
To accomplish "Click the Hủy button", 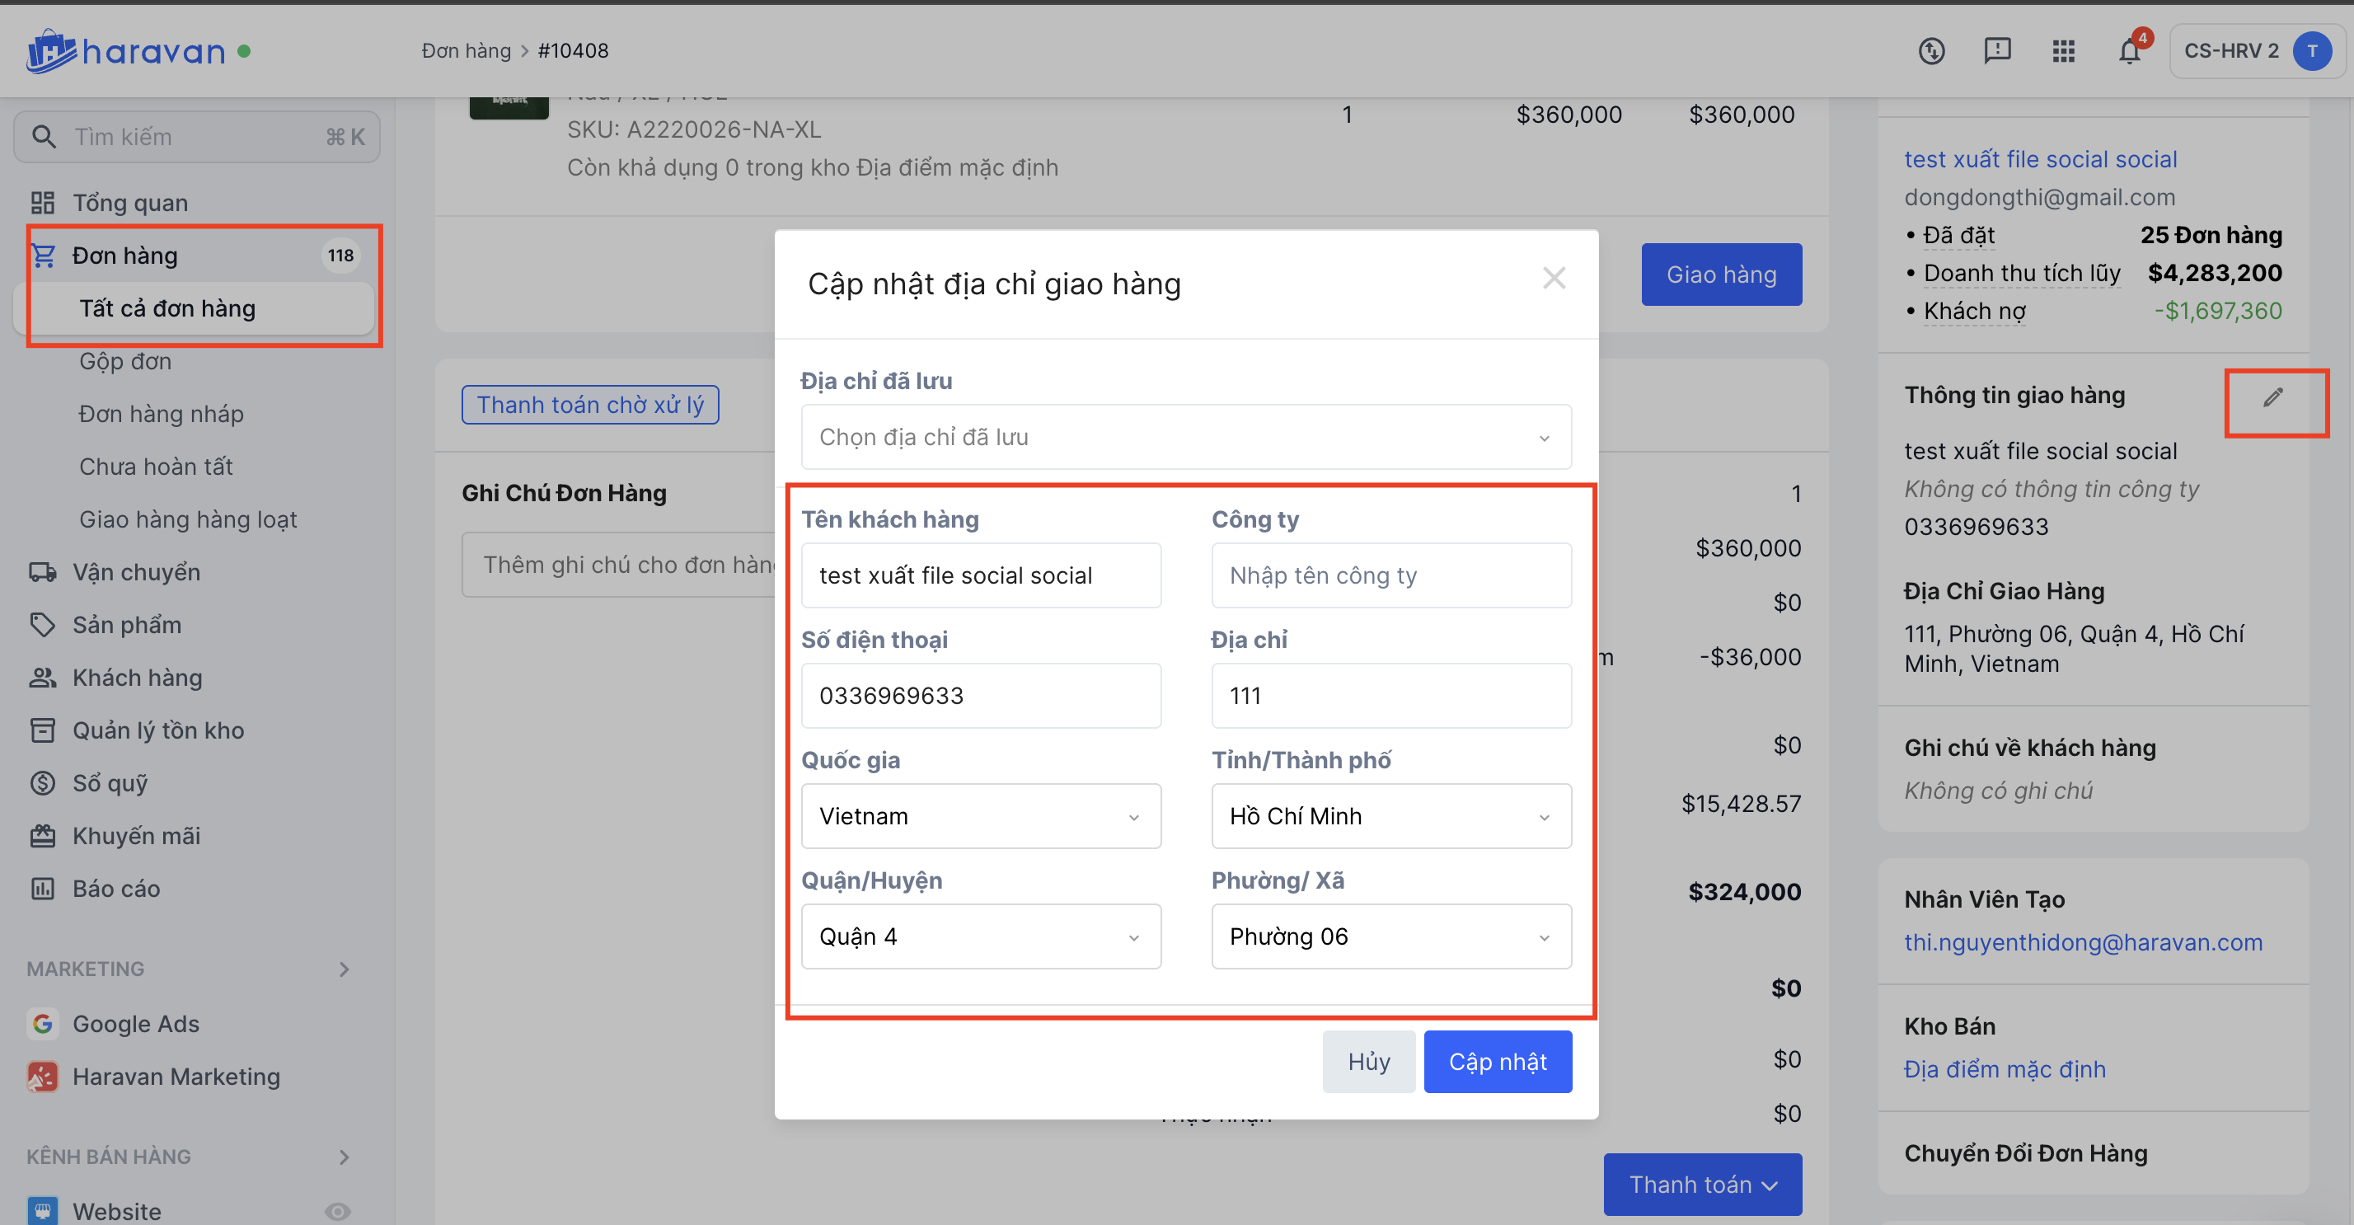I will tap(1368, 1061).
